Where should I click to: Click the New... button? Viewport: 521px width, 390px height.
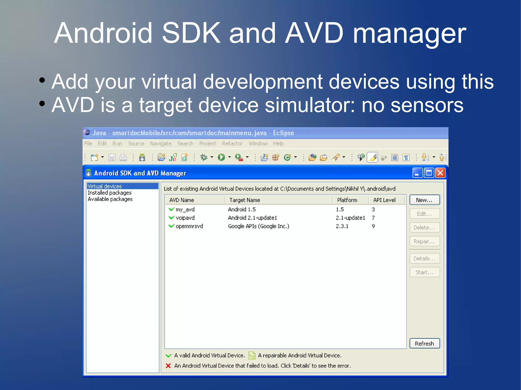pyautogui.click(x=425, y=200)
